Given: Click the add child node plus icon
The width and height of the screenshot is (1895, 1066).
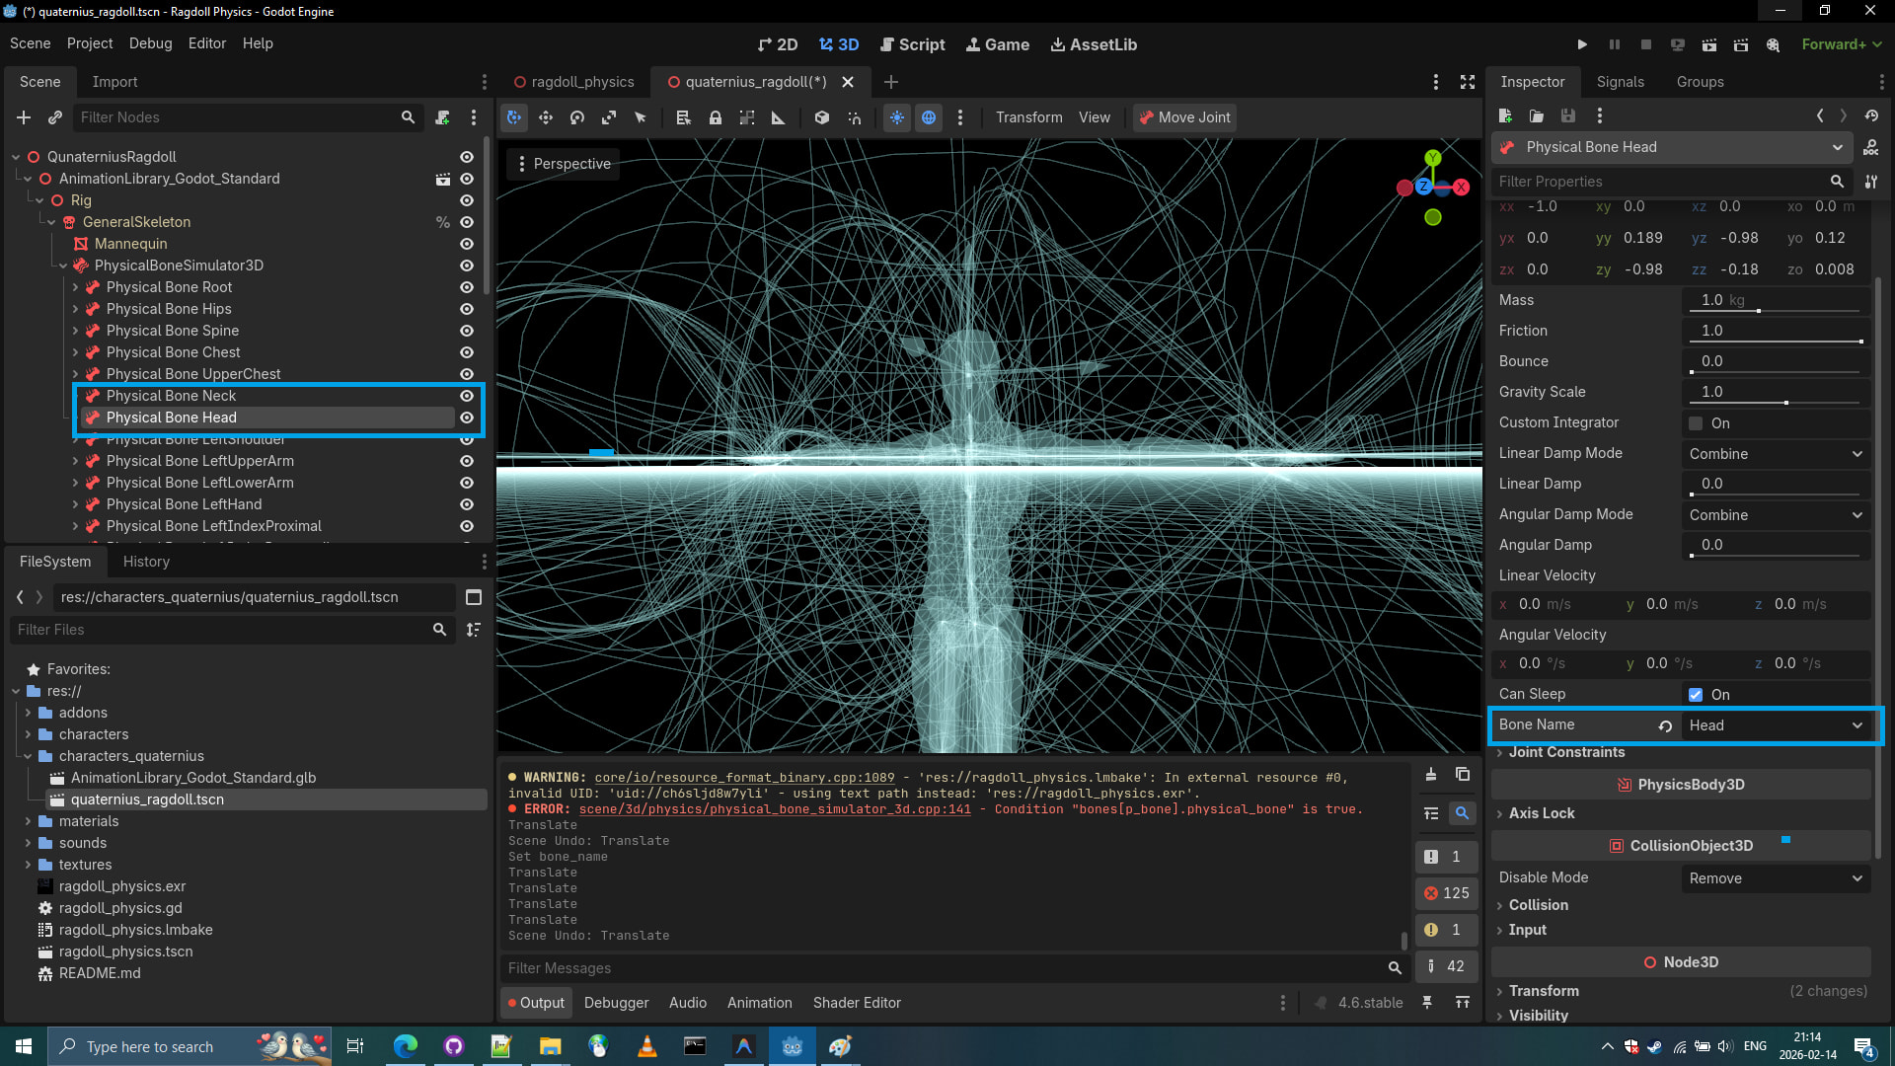Looking at the screenshot, I should pyautogui.click(x=24, y=117).
